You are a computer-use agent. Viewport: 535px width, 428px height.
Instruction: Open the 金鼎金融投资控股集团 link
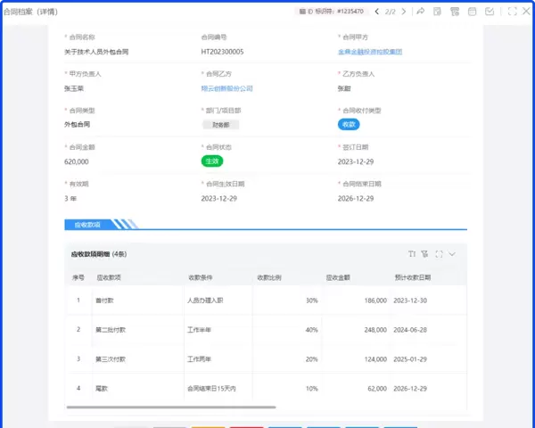[x=370, y=53]
